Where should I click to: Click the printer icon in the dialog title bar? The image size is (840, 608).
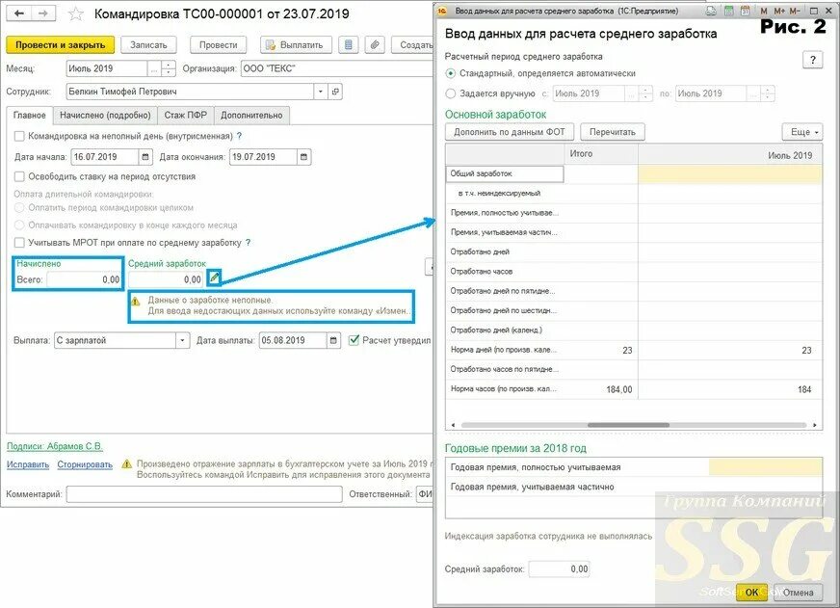pos(711,11)
